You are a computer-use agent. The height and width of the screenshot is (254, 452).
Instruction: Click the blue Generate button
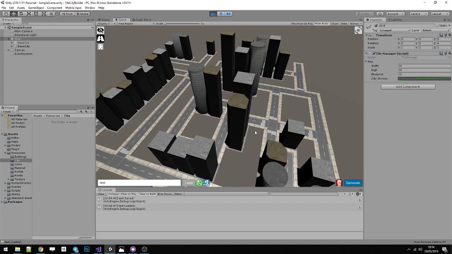pyautogui.click(x=353, y=183)
